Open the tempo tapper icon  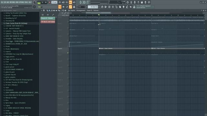(127, 7)
